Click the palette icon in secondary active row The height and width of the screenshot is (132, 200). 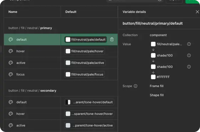11,125
